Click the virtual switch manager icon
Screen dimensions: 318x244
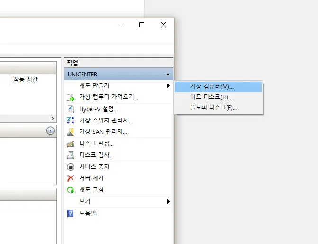click(71, 120)
